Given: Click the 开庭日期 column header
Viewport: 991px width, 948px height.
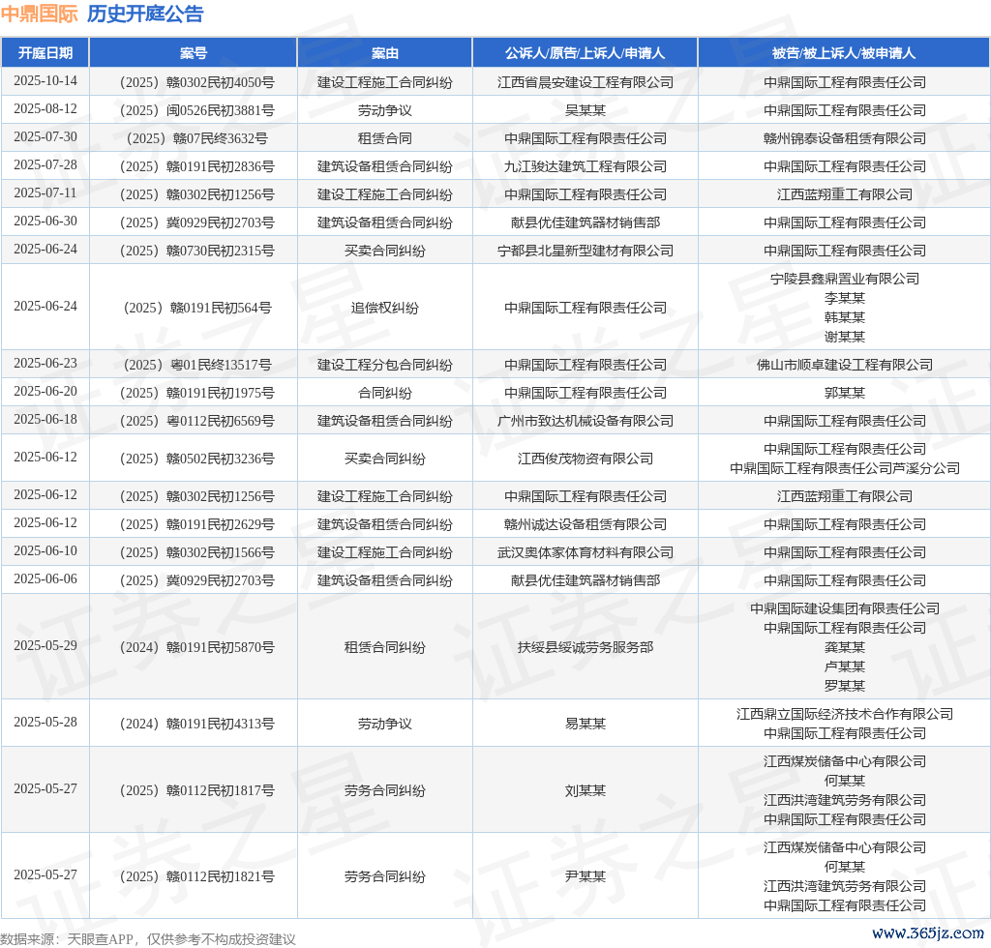Looking at the screenshot, I should pos(45,53).
